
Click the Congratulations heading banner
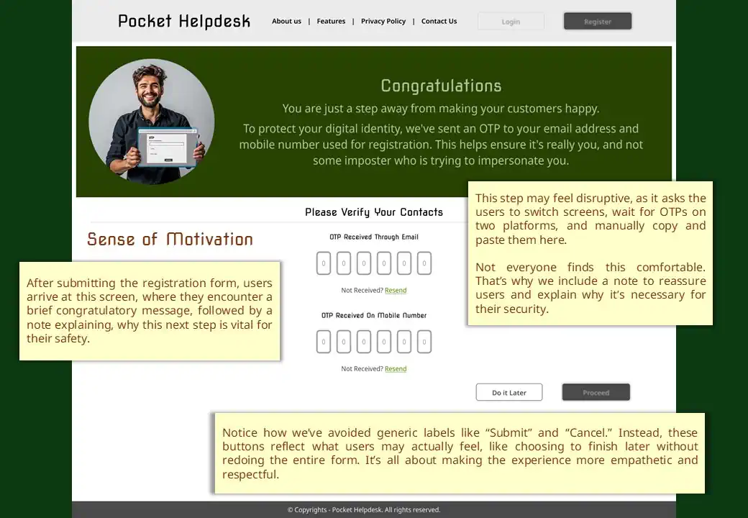(441, 86)
